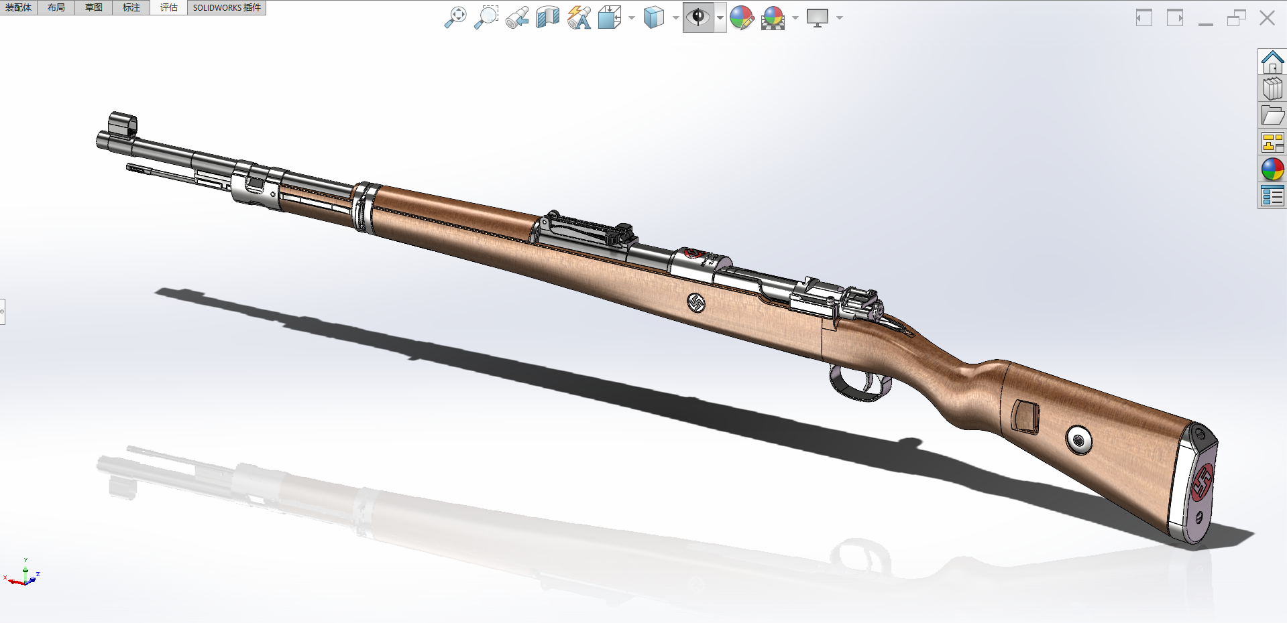Toggle the right panel window icon
Viewport: 1287px width, 623px height.
1175,18
